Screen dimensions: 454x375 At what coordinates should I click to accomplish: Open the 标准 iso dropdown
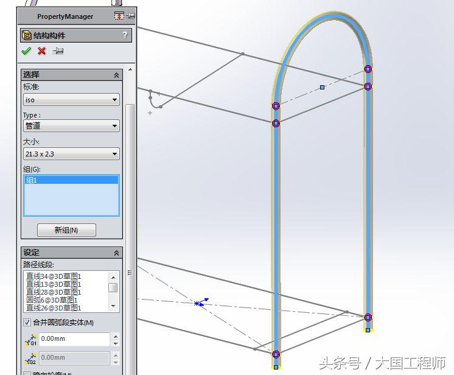coord(71,100)
